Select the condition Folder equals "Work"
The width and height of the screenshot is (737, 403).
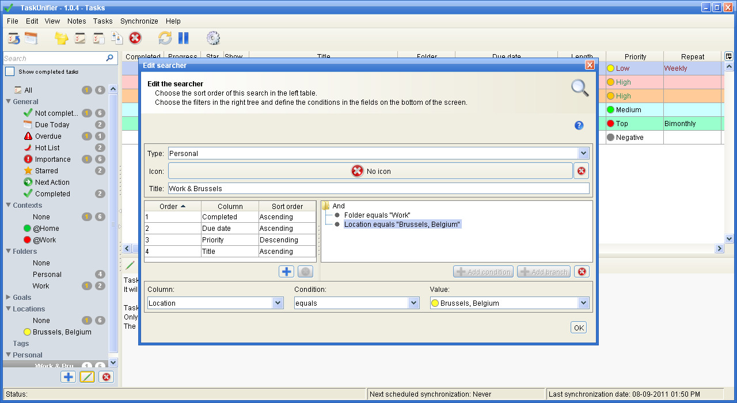coord(377,215)
